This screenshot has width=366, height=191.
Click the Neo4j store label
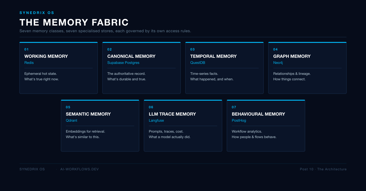click(278, 63)
